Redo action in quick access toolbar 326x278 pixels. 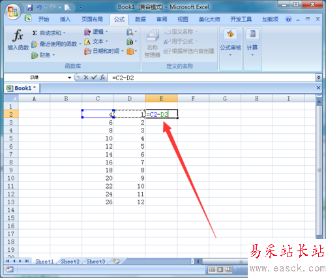(x=53, y=8)
